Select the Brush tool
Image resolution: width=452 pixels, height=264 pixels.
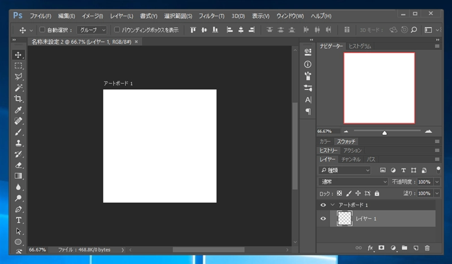[x=18, y=132]
